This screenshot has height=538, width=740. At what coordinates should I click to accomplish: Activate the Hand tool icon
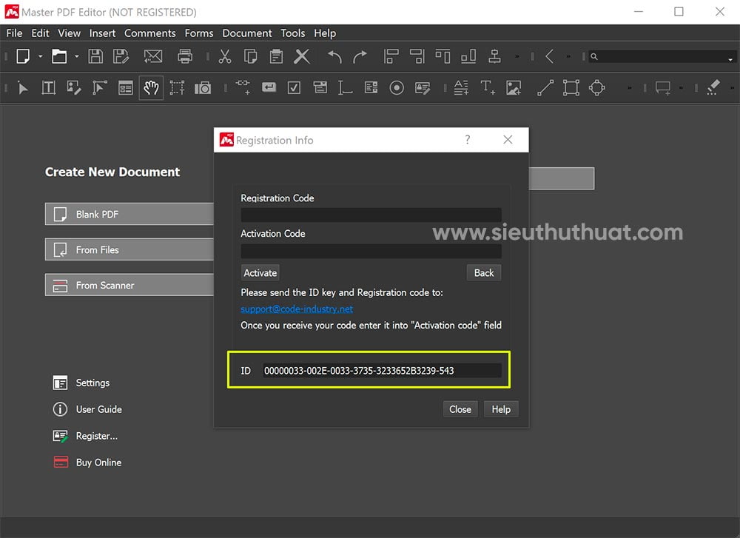[x=151, y=88]
